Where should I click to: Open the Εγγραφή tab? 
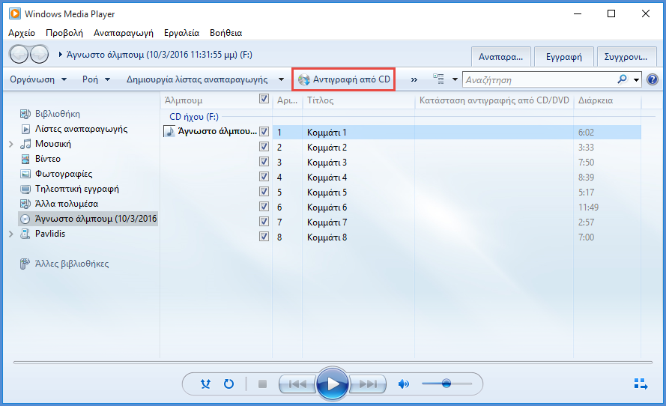[x=563, y=57]
